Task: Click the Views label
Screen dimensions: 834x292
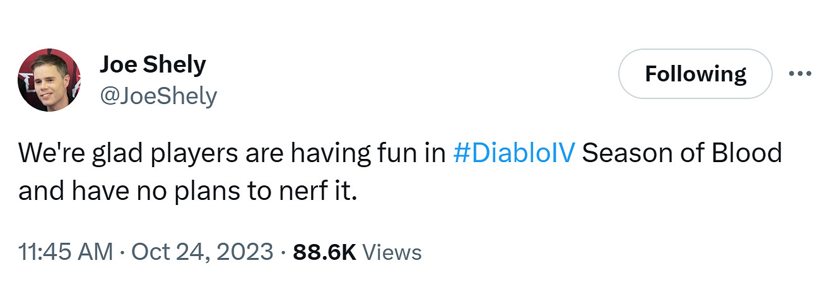Action: click(392, 252)
